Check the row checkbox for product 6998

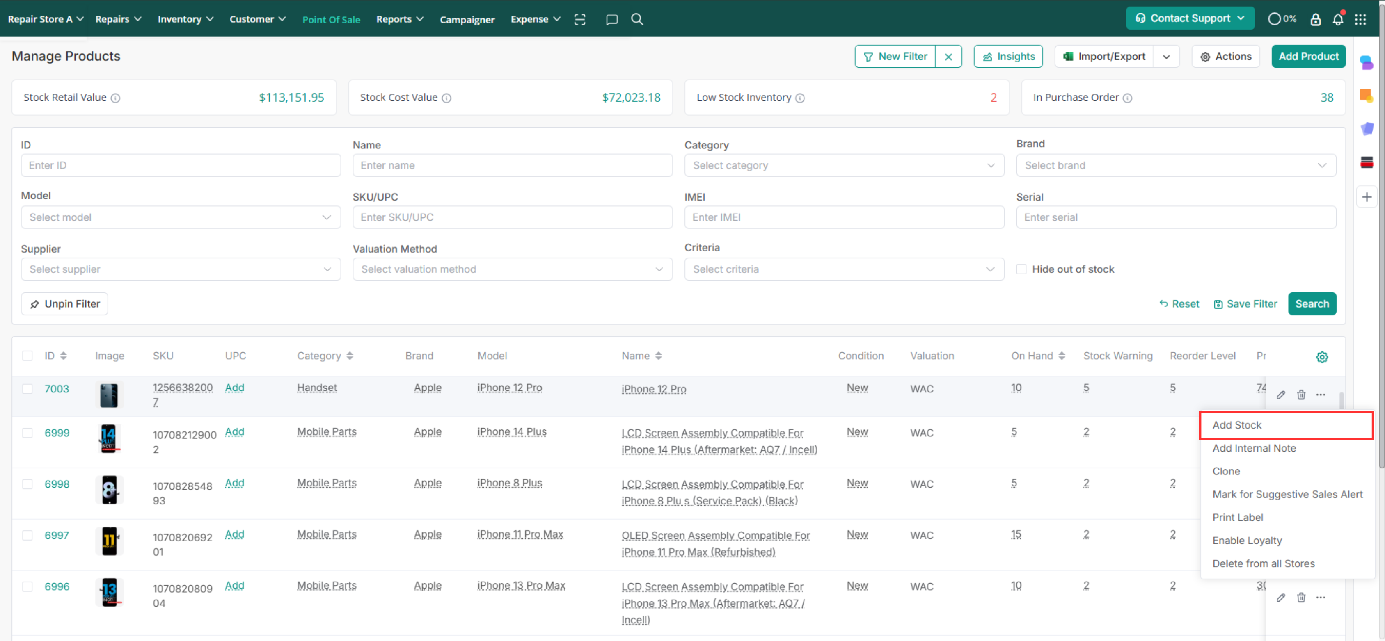(x=27, y=484)
